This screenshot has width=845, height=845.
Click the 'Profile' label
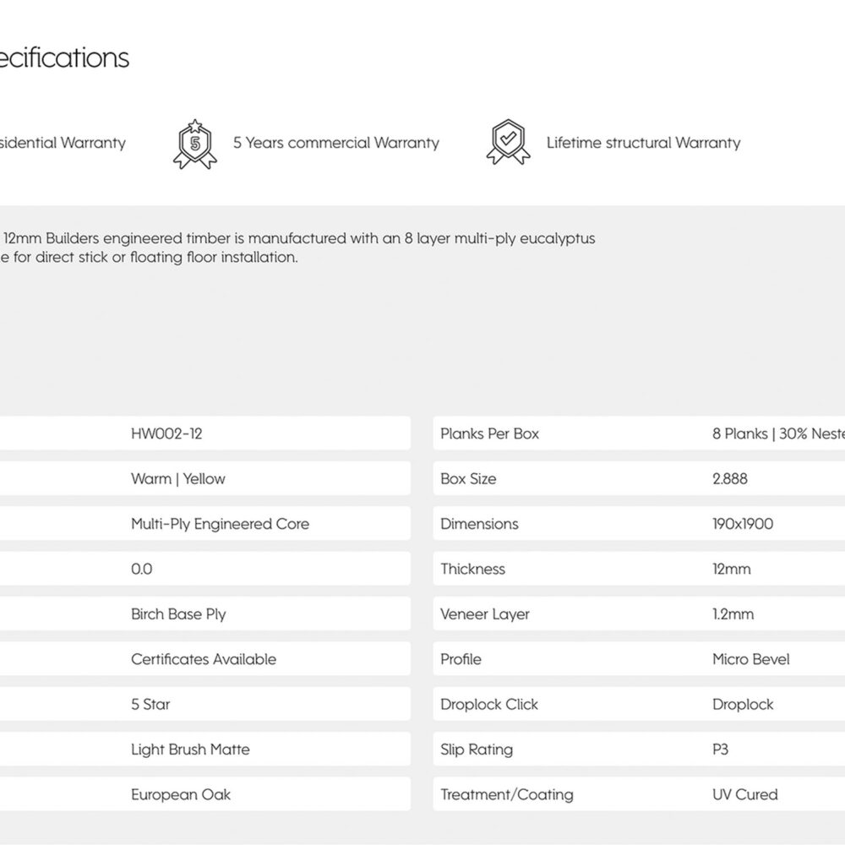pyautogui.click(x=461, y=659)
